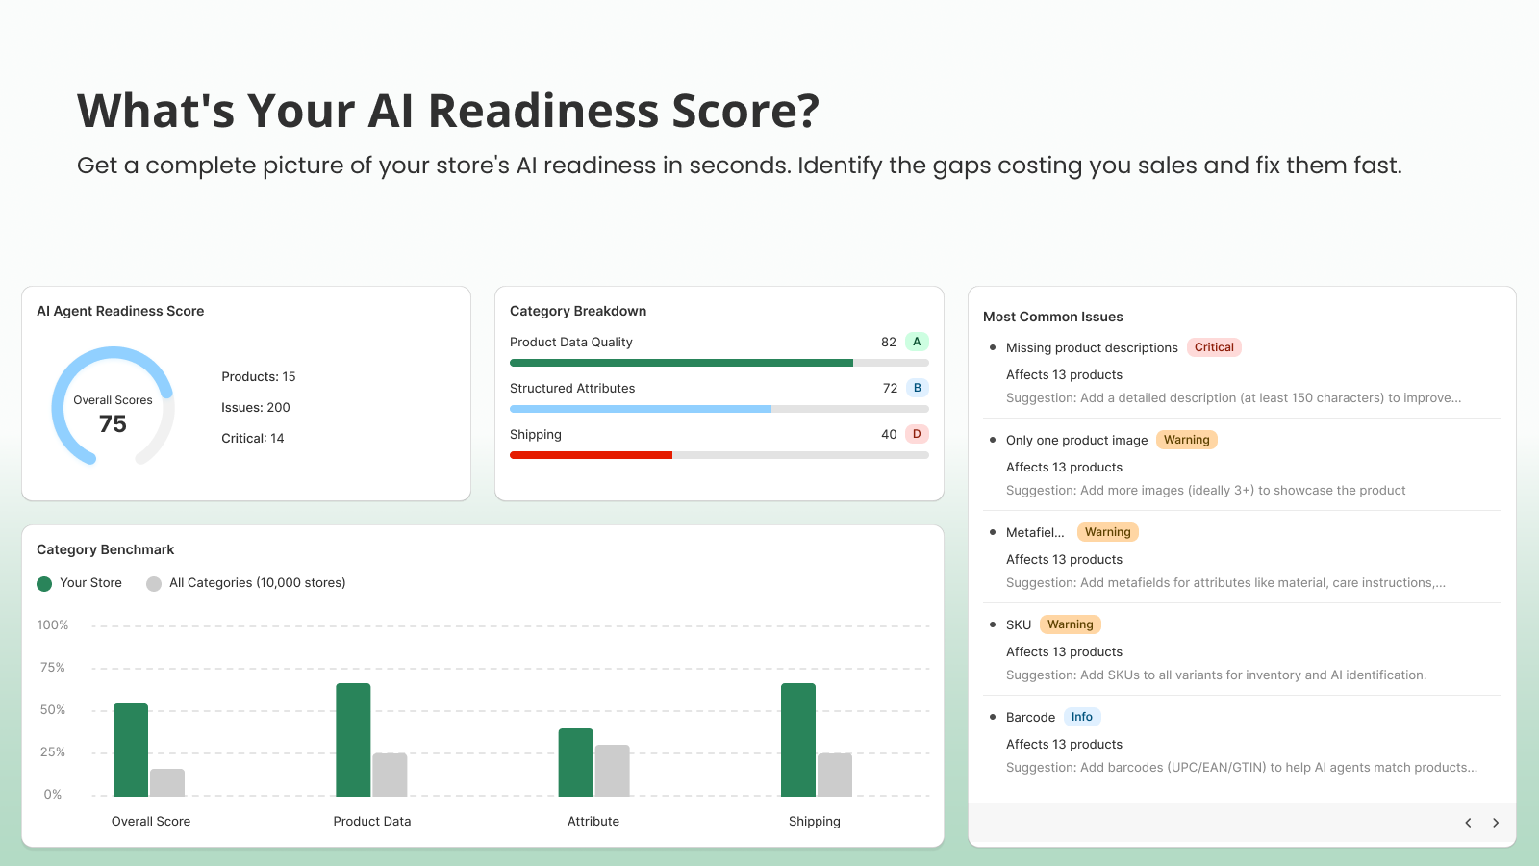Click 'Critical: 14' stat
The width and height of the screenshot is (1539, 866).
pos(253,439)
